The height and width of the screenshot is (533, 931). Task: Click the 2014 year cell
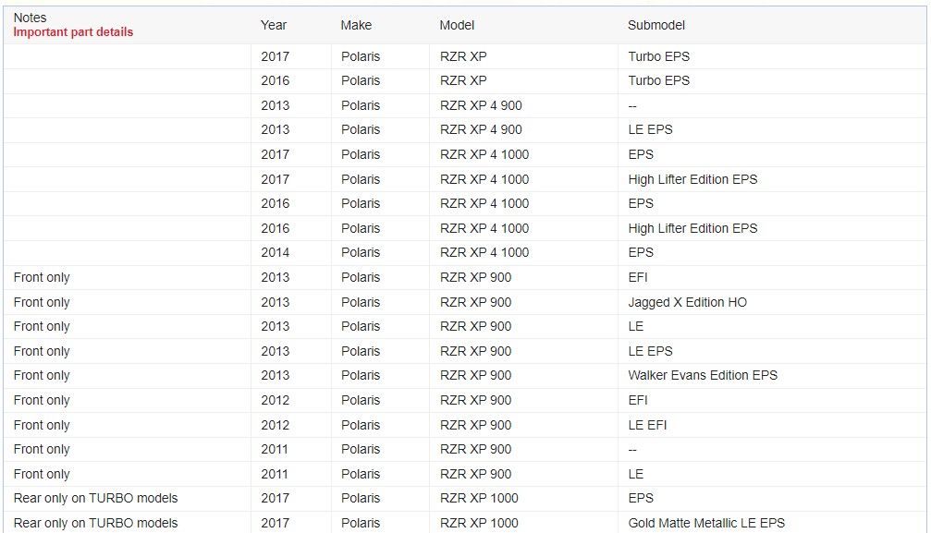tap(275, 252)
